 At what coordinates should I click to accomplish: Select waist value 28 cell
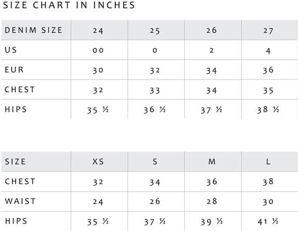pos(212,201)
